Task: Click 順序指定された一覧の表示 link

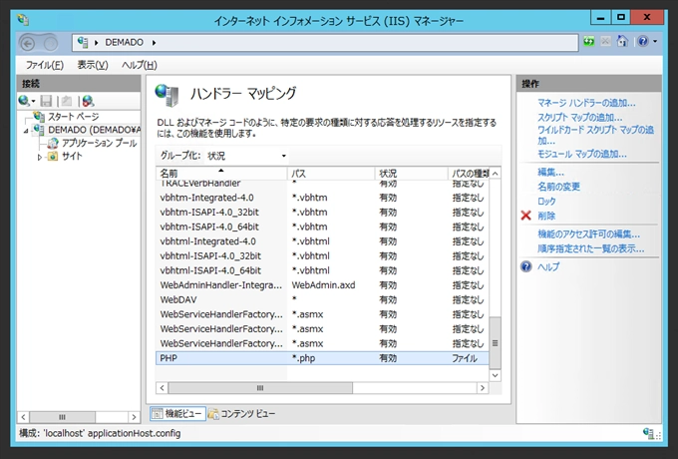Action: 590,248
